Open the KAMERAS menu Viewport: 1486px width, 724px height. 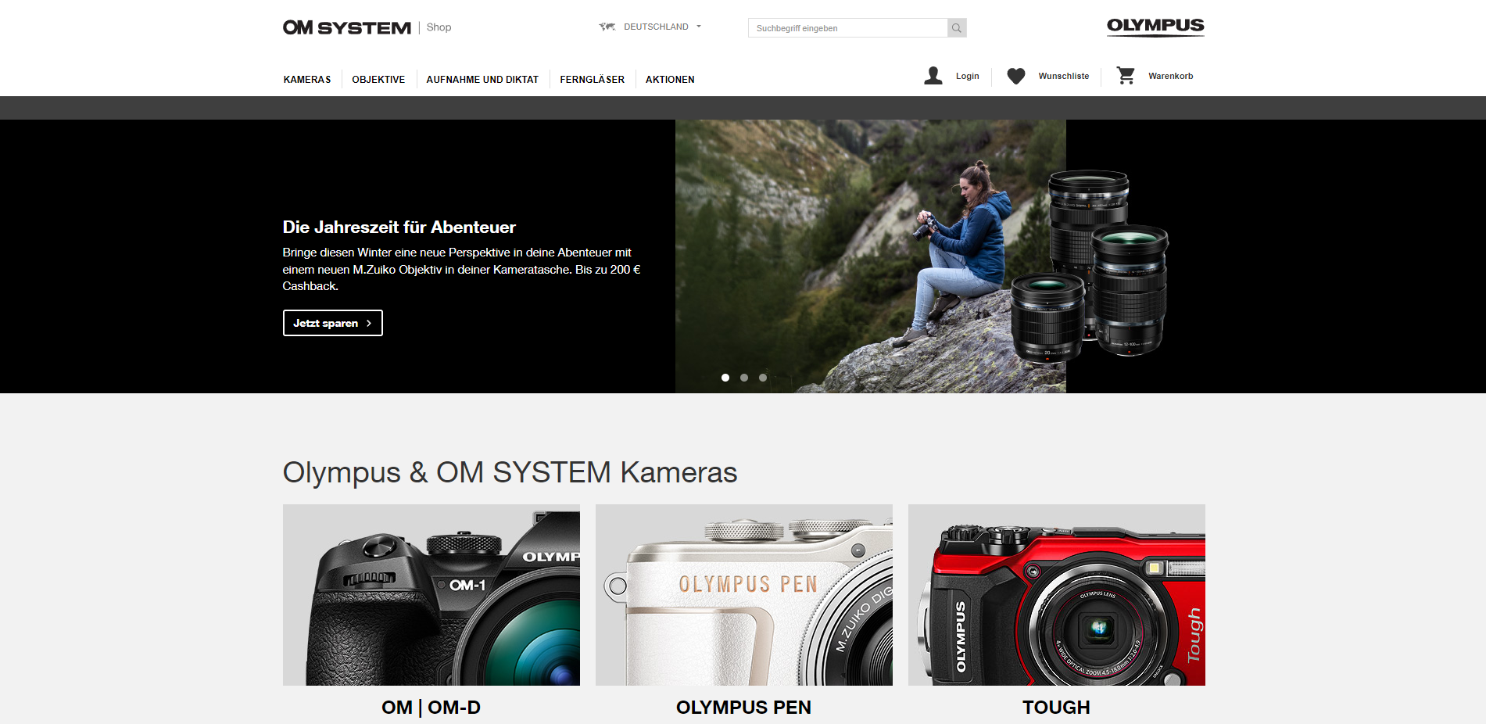click(307, 80)
